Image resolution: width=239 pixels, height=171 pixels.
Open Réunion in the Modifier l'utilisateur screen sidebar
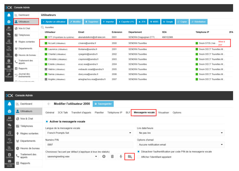tap(9, 133)
